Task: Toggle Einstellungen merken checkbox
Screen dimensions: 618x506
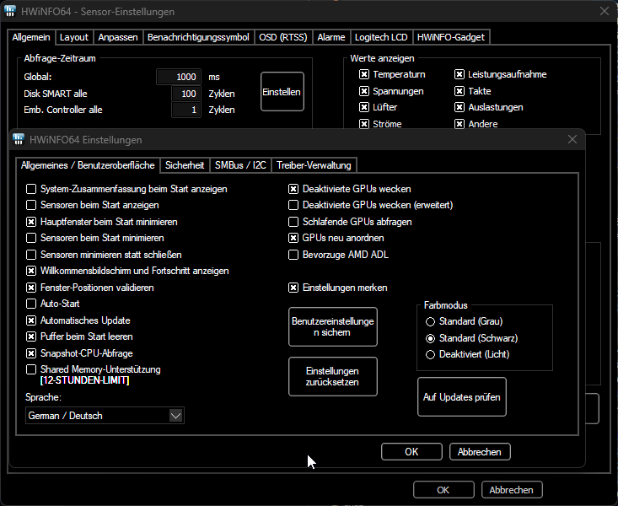Action: coord(293,288)
